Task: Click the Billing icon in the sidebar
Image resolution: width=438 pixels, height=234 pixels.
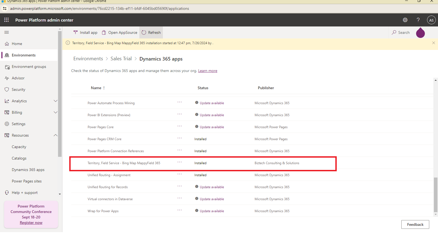Action: click(7, 112)
